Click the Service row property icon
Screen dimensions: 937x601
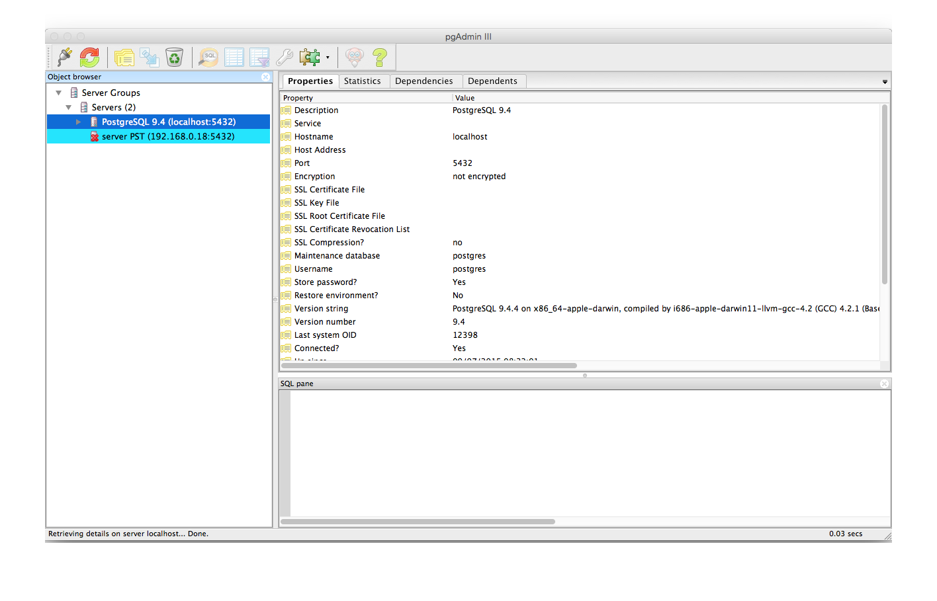(x=286, y=124)
